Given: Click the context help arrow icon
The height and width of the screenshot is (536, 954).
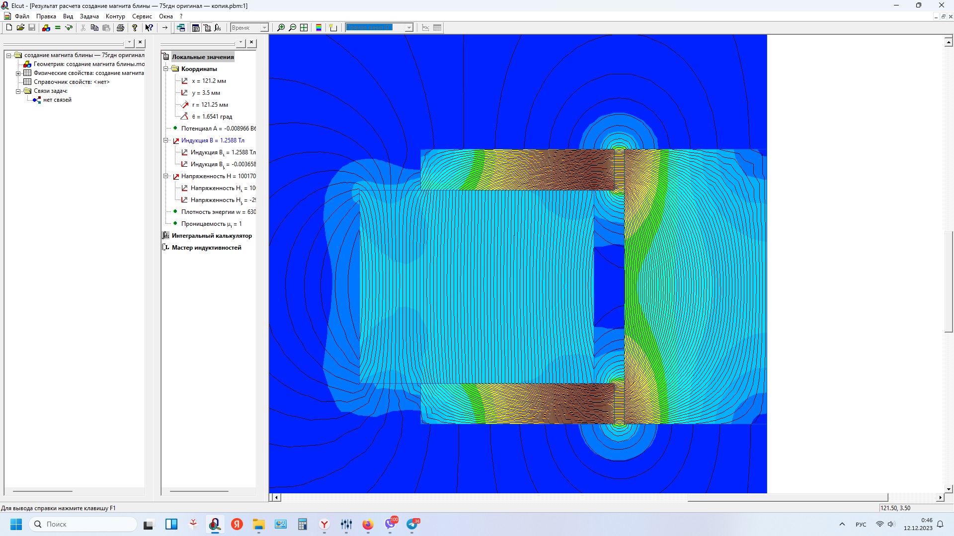Looking at the screenshot, I should pos(149,28).
